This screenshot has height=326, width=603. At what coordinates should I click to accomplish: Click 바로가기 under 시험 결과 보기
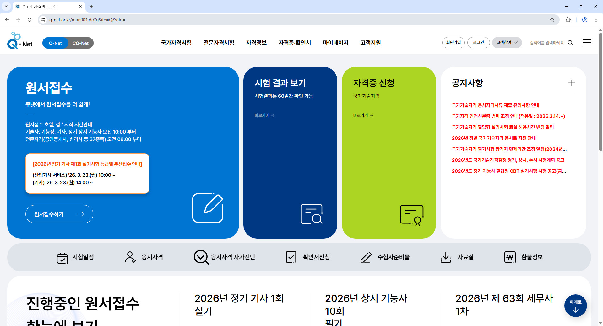coord(265,115)
